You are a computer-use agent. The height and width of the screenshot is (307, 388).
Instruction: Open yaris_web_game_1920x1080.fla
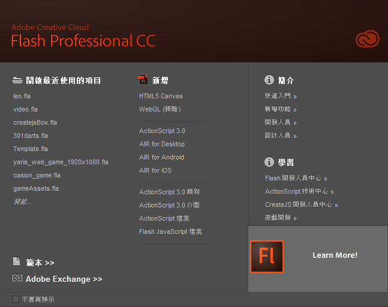pos(61,162)
